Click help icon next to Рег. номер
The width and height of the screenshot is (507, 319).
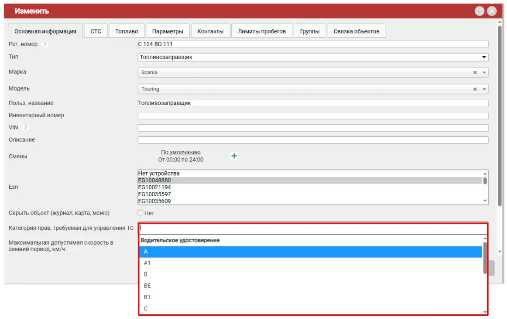(45, 45)
